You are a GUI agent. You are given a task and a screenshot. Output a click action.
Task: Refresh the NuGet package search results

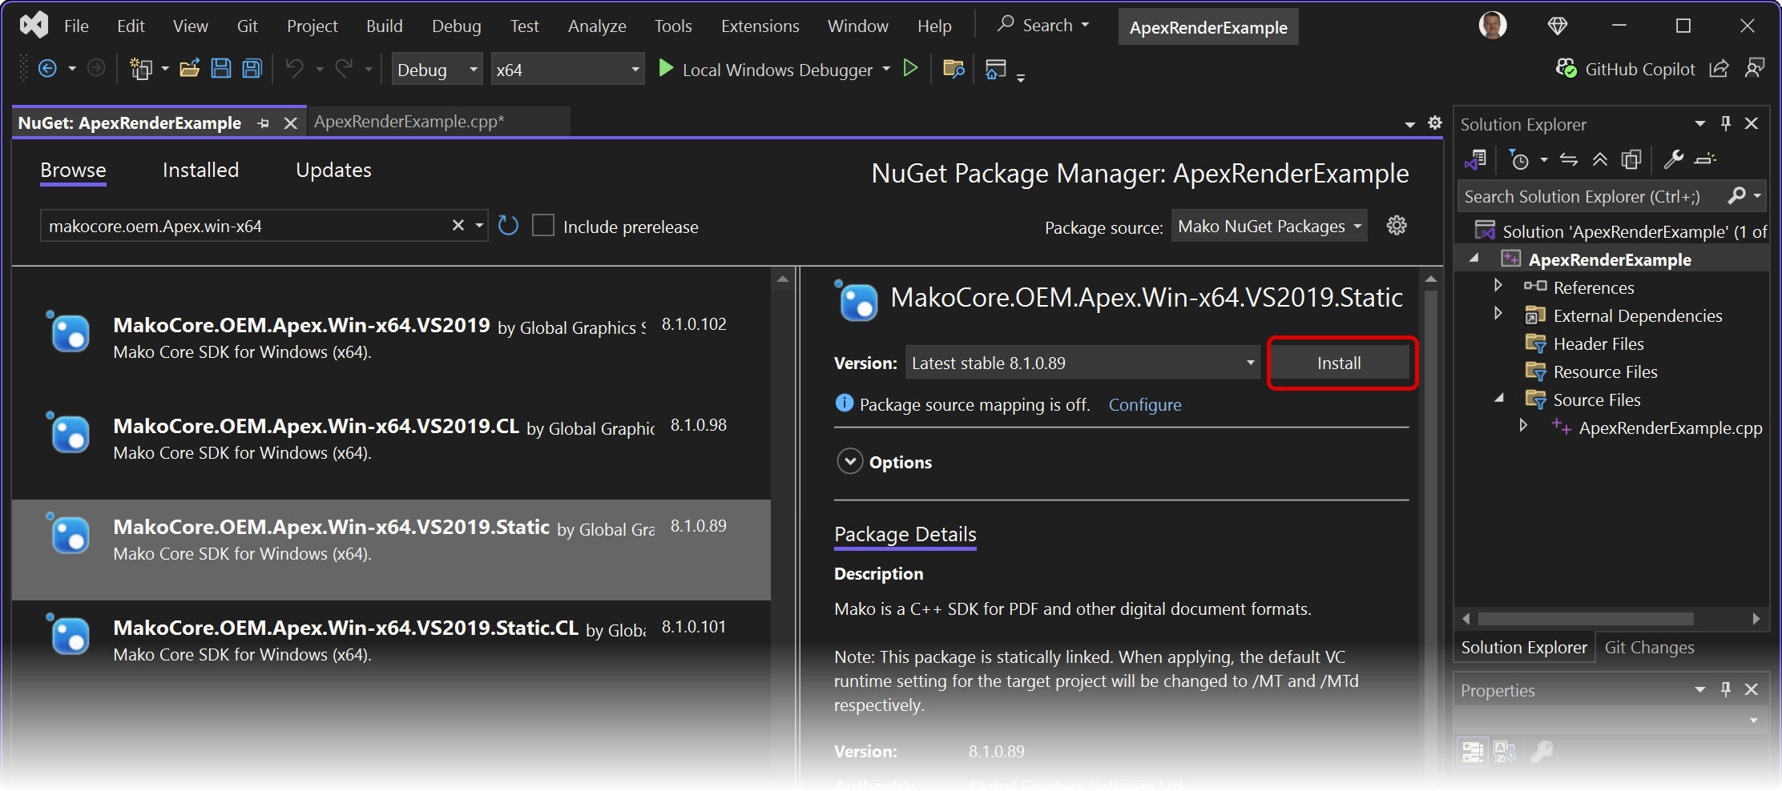508,227
